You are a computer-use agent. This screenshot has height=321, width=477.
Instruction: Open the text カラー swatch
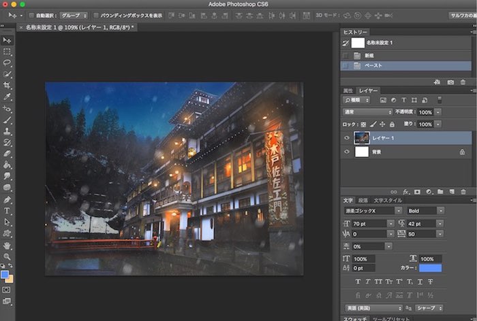(430, 268)
